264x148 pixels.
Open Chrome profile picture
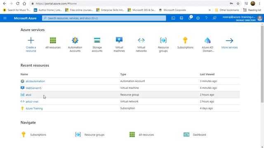(x=253, y=3)
